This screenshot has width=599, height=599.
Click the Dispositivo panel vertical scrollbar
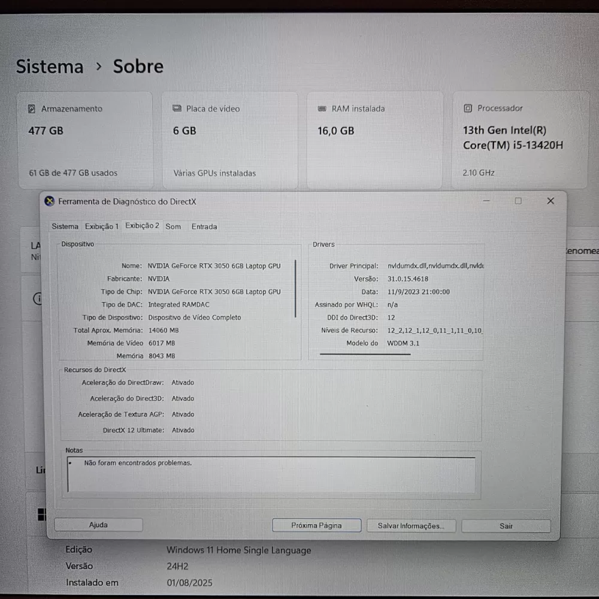295,289
